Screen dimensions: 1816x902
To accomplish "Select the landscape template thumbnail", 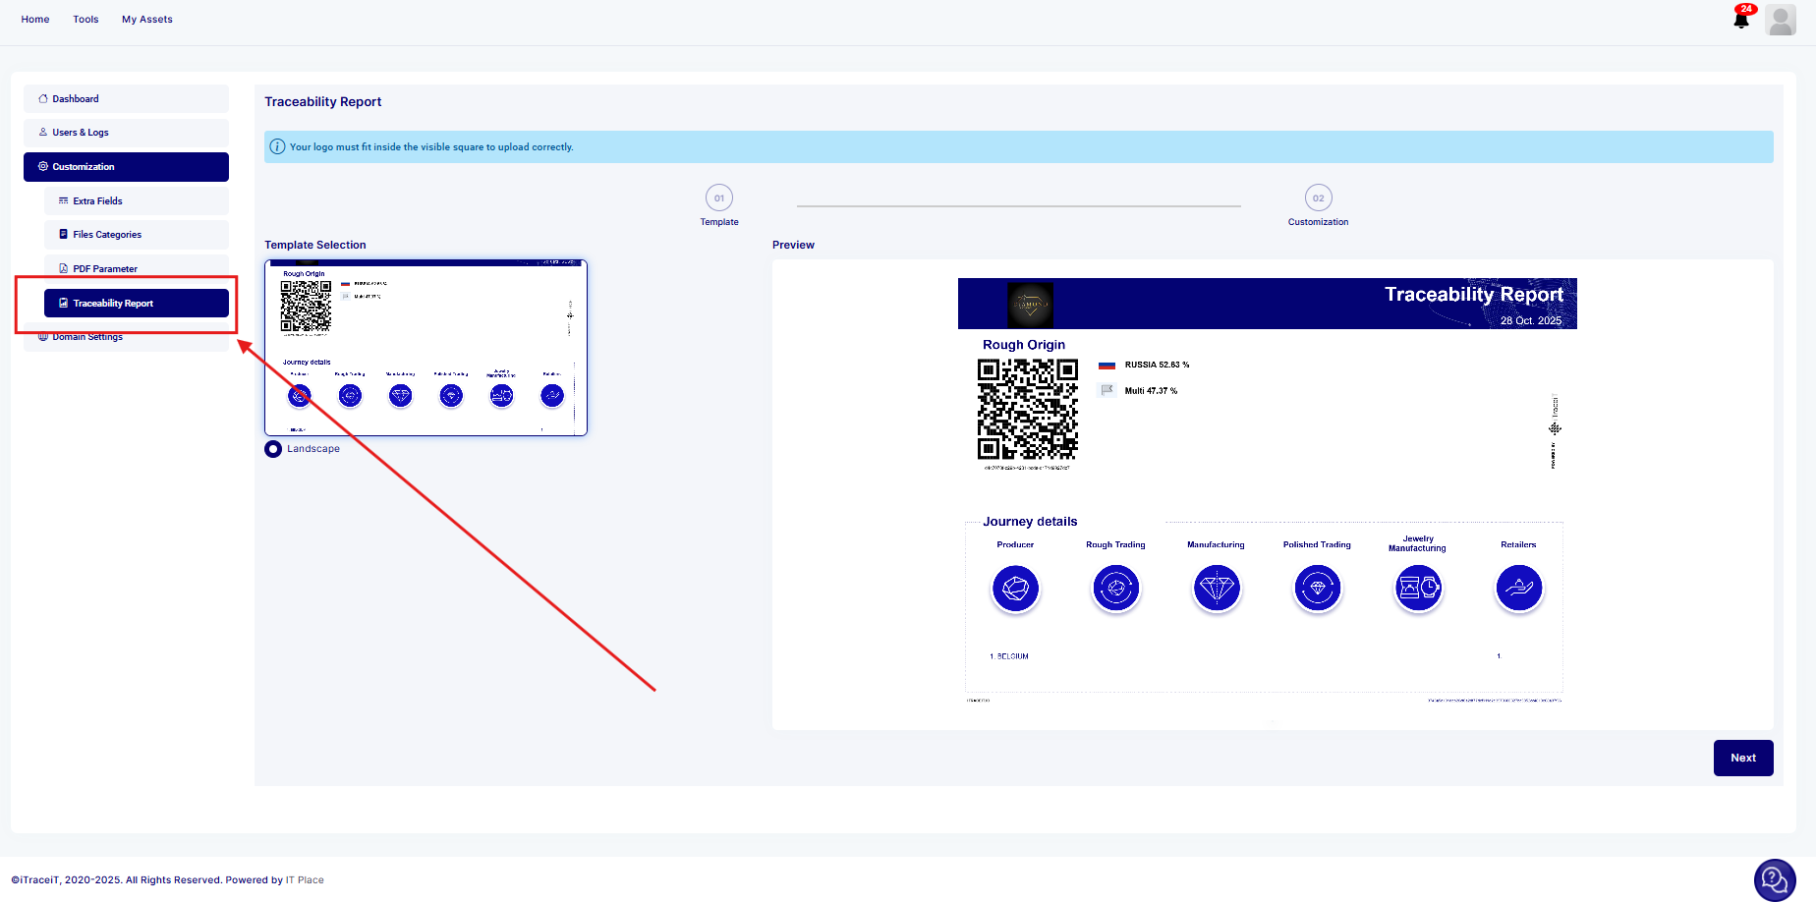I will click(x=426, y=348).
